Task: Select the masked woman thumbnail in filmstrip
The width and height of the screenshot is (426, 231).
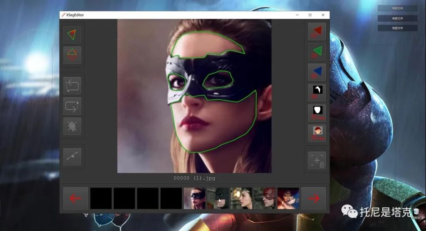Action: coord(194,199)
